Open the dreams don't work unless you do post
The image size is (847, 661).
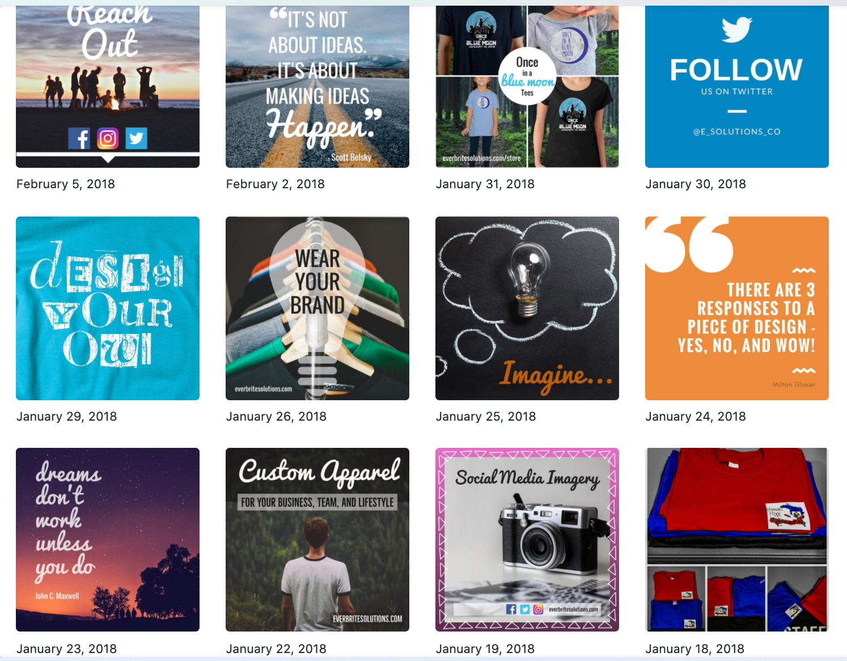108,540
